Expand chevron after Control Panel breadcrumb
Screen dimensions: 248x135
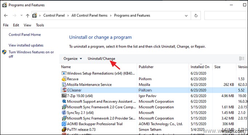(x=68, y=16)
